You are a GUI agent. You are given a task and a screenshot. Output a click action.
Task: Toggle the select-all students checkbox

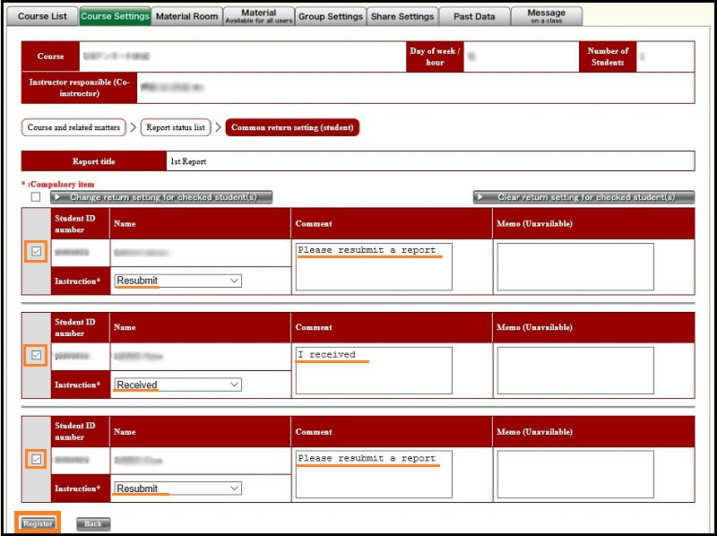(36, 197)
